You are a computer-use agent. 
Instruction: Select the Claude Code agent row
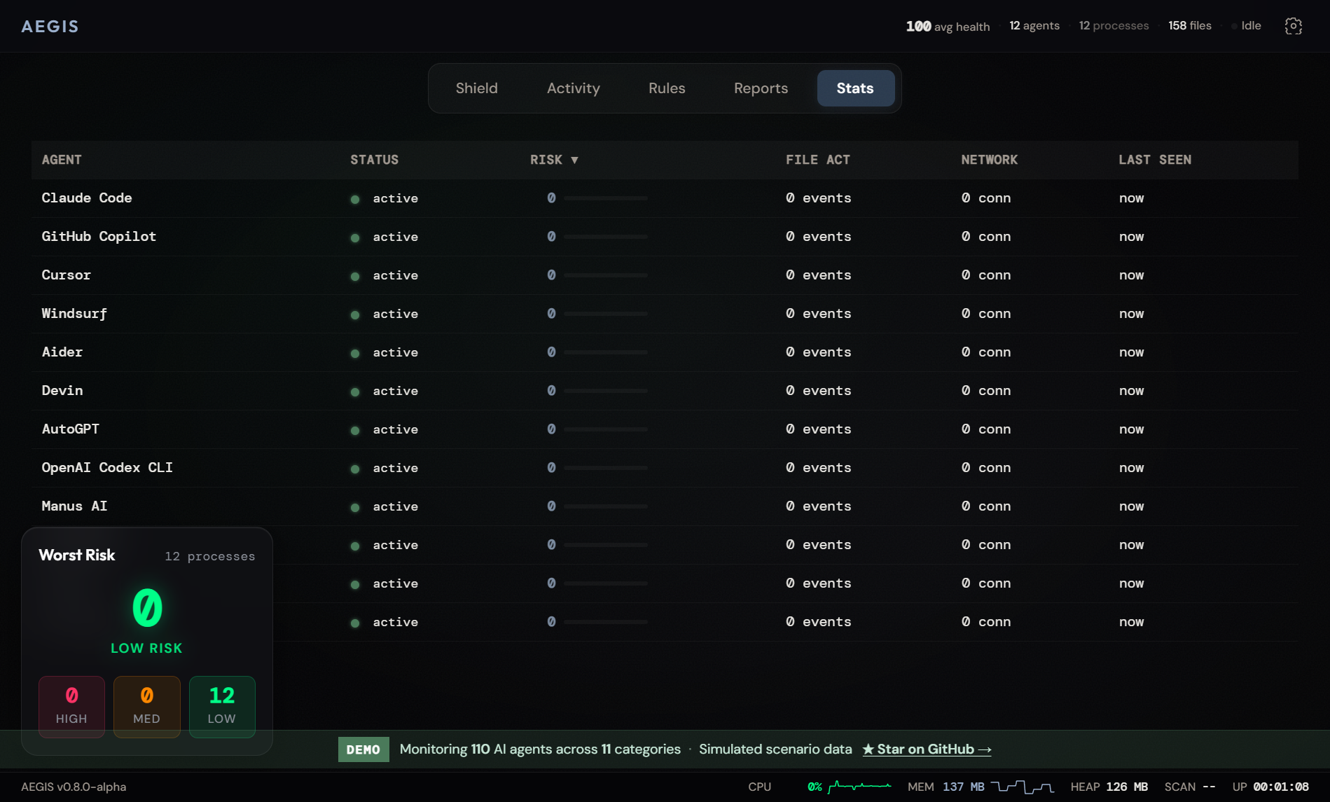click(665, 198)
